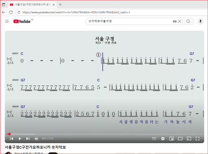Start voice search with microphone
The image size is (208, 154).
[x=201, y=21]
